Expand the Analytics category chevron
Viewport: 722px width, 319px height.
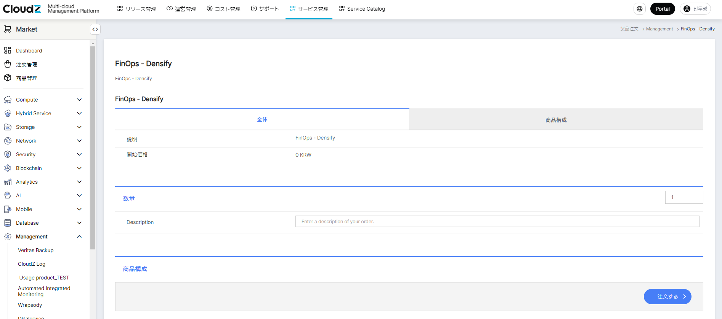pyautogui.click(x=79, y=182)
